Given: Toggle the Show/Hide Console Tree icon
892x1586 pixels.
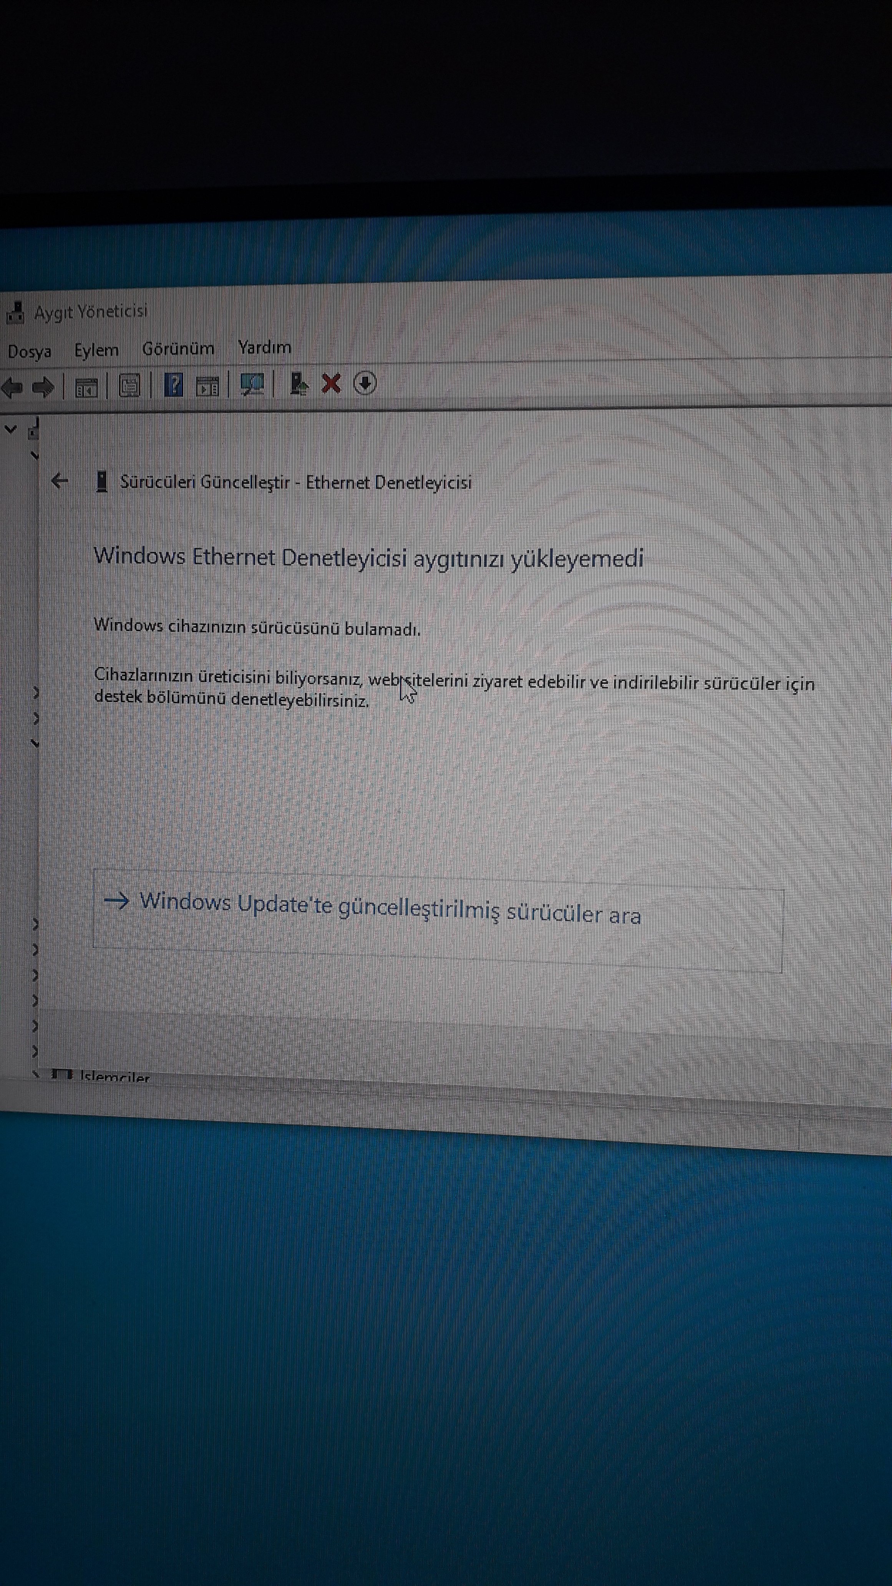Looking at the screenshot, I should (x=86, y=388).
